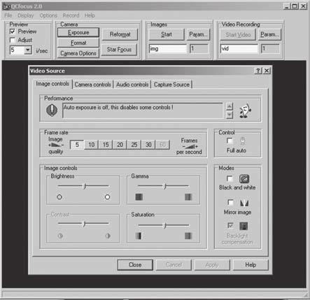Screen dimensions: 310x300
Task: Click the animated mascot icon in Performance
Action: [245, 110]
